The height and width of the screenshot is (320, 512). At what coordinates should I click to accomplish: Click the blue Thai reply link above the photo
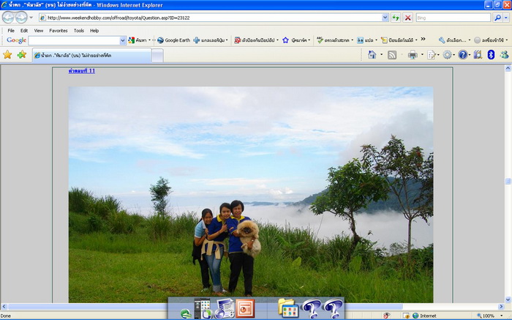click(81, 71)
